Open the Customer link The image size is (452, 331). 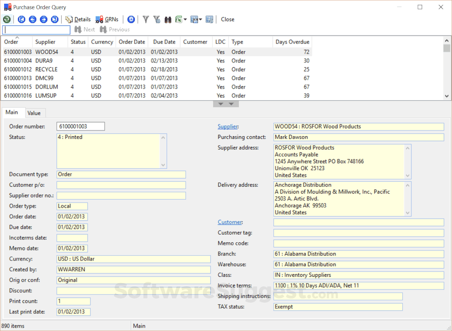(x=230, y=222)
